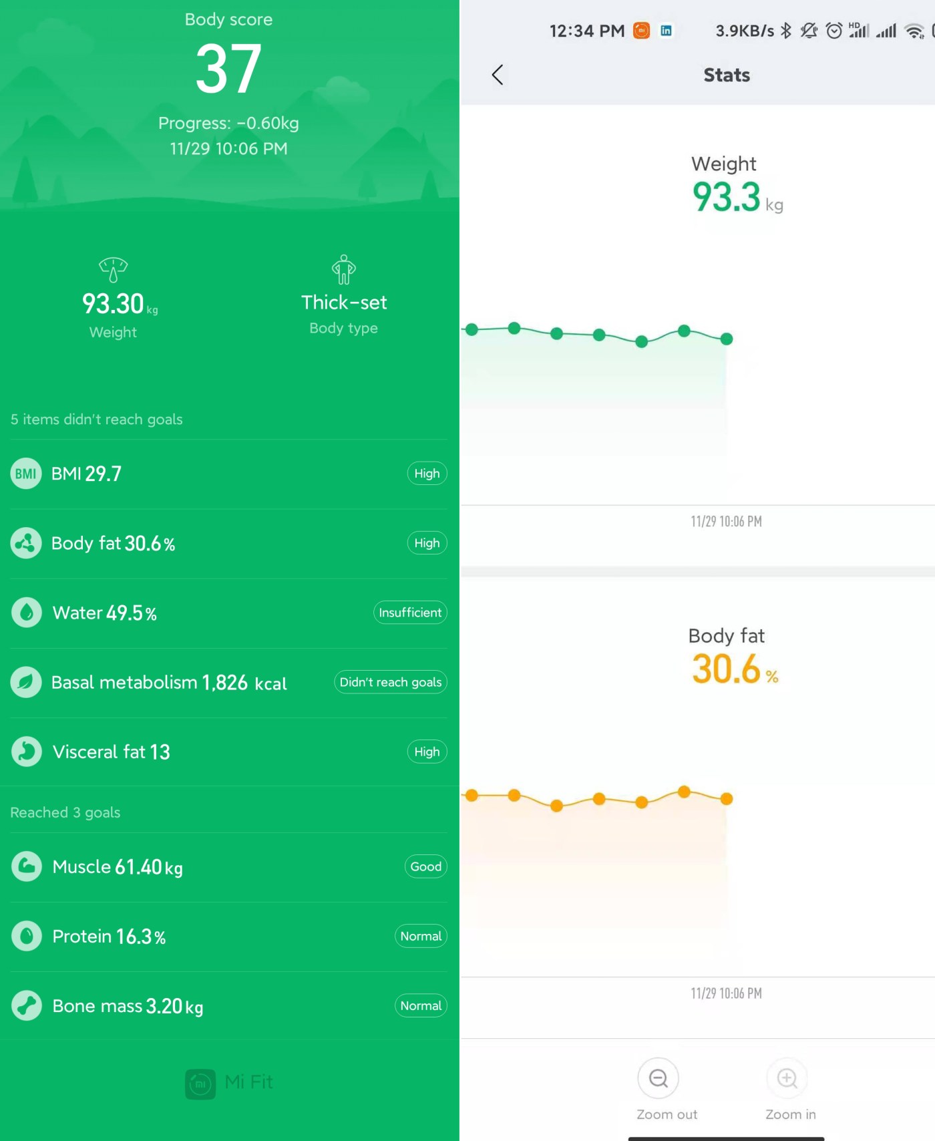Image resolution: width=935 pixels, height=1141 pixels.
Task: Open the BMI 29.7 row
Action: [229, 474]
